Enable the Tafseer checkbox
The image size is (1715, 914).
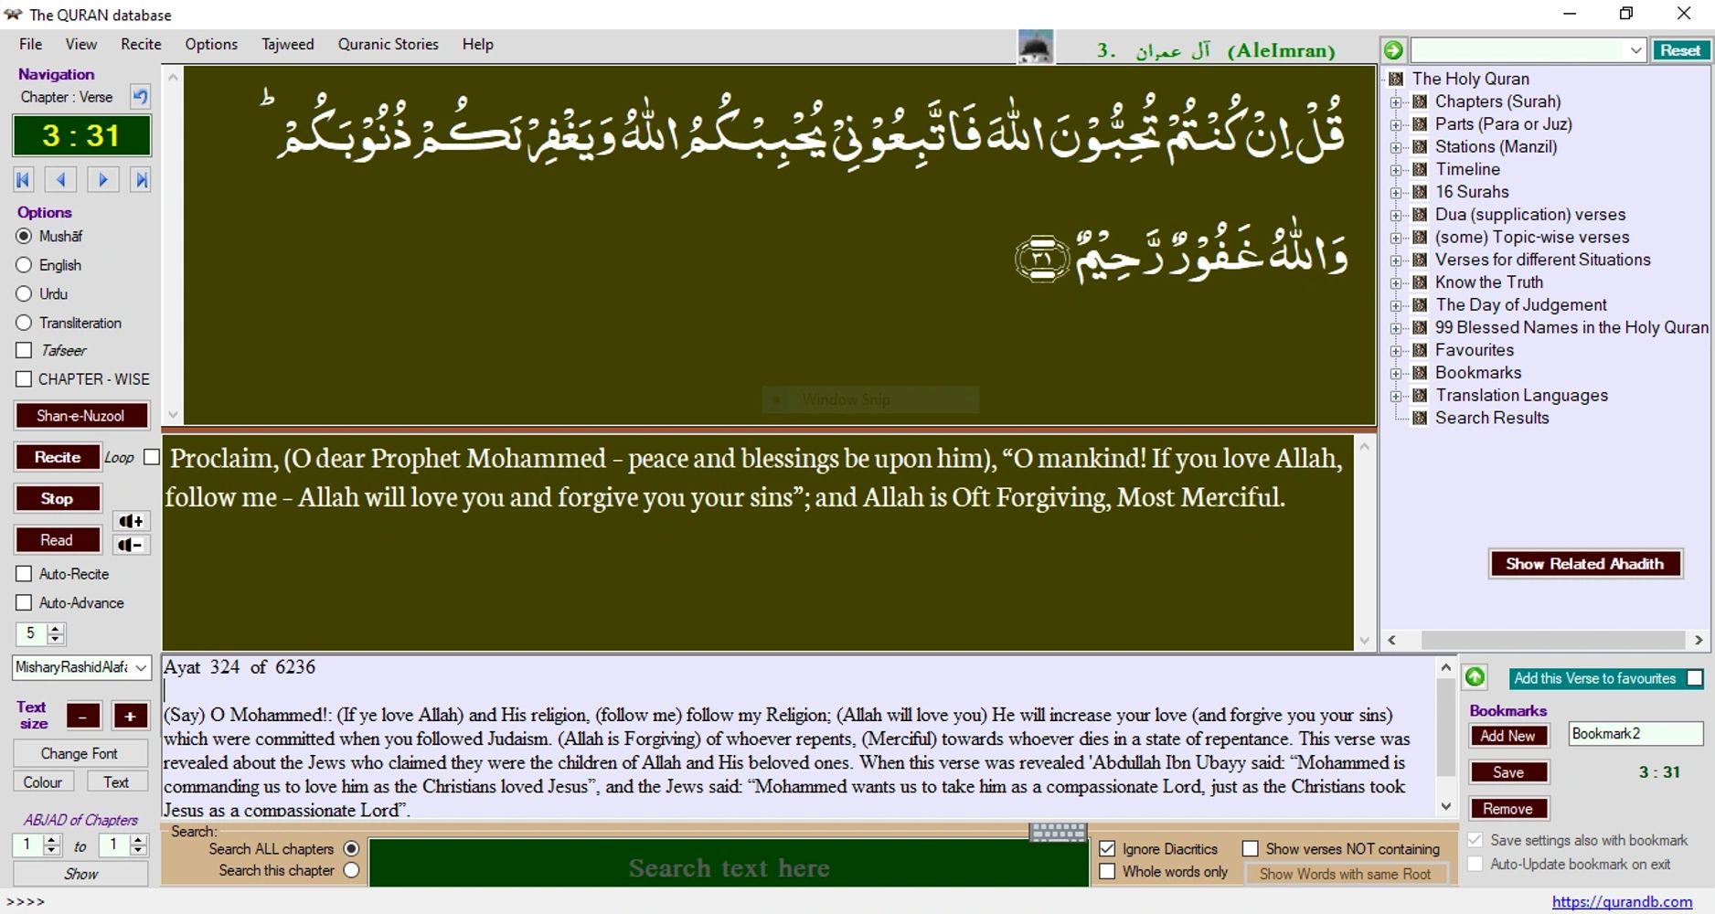pyautogui.click(x=24, y=350)
